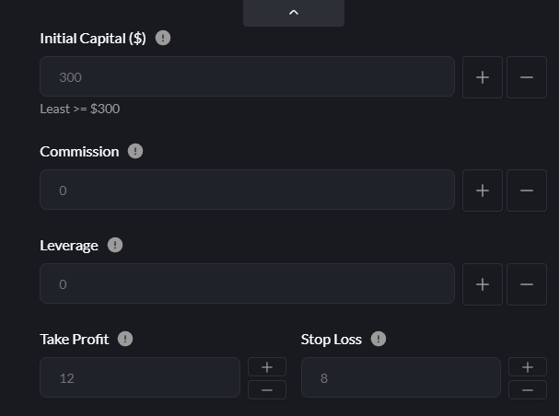Increment the Take Profit value
This screenshot has height=416, width=559.
point(267,366)
